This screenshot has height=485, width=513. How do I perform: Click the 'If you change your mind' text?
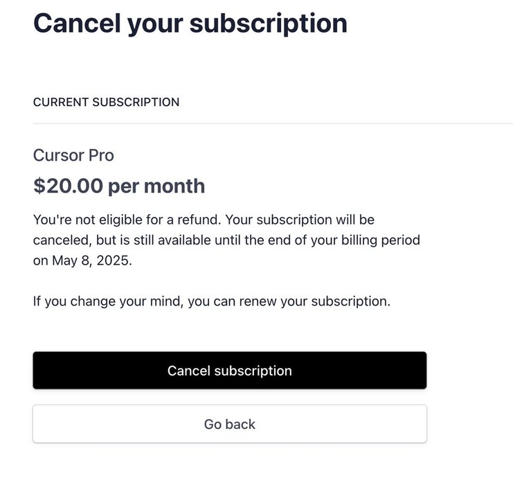[107, 301]
